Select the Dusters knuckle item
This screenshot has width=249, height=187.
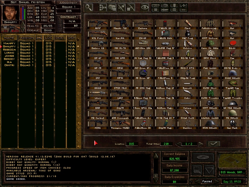(x=187, y=124)
